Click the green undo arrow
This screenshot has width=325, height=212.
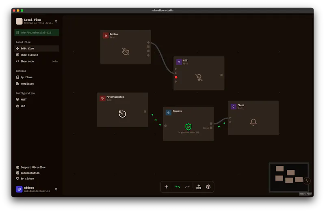(x=178, y=187)
